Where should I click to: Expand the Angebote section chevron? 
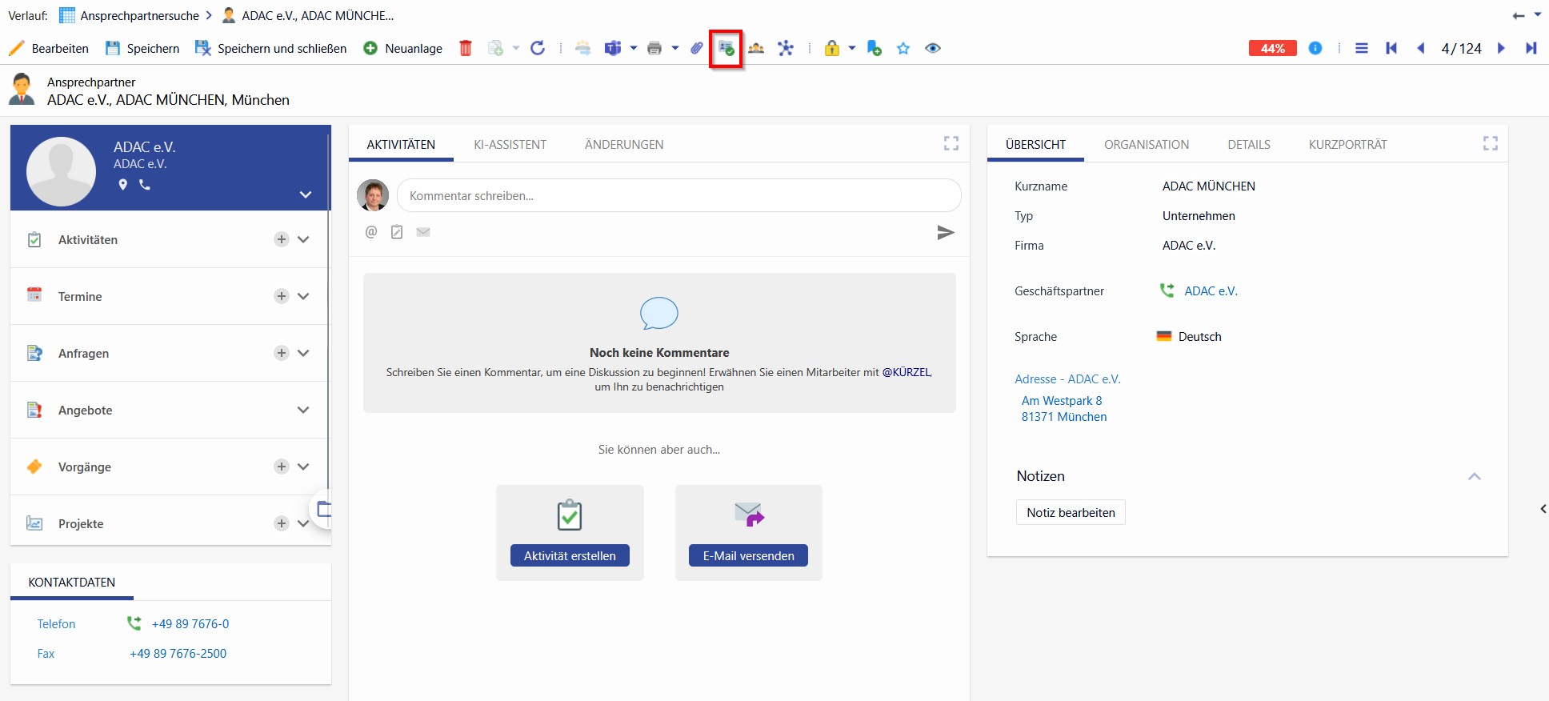[303, 410]
